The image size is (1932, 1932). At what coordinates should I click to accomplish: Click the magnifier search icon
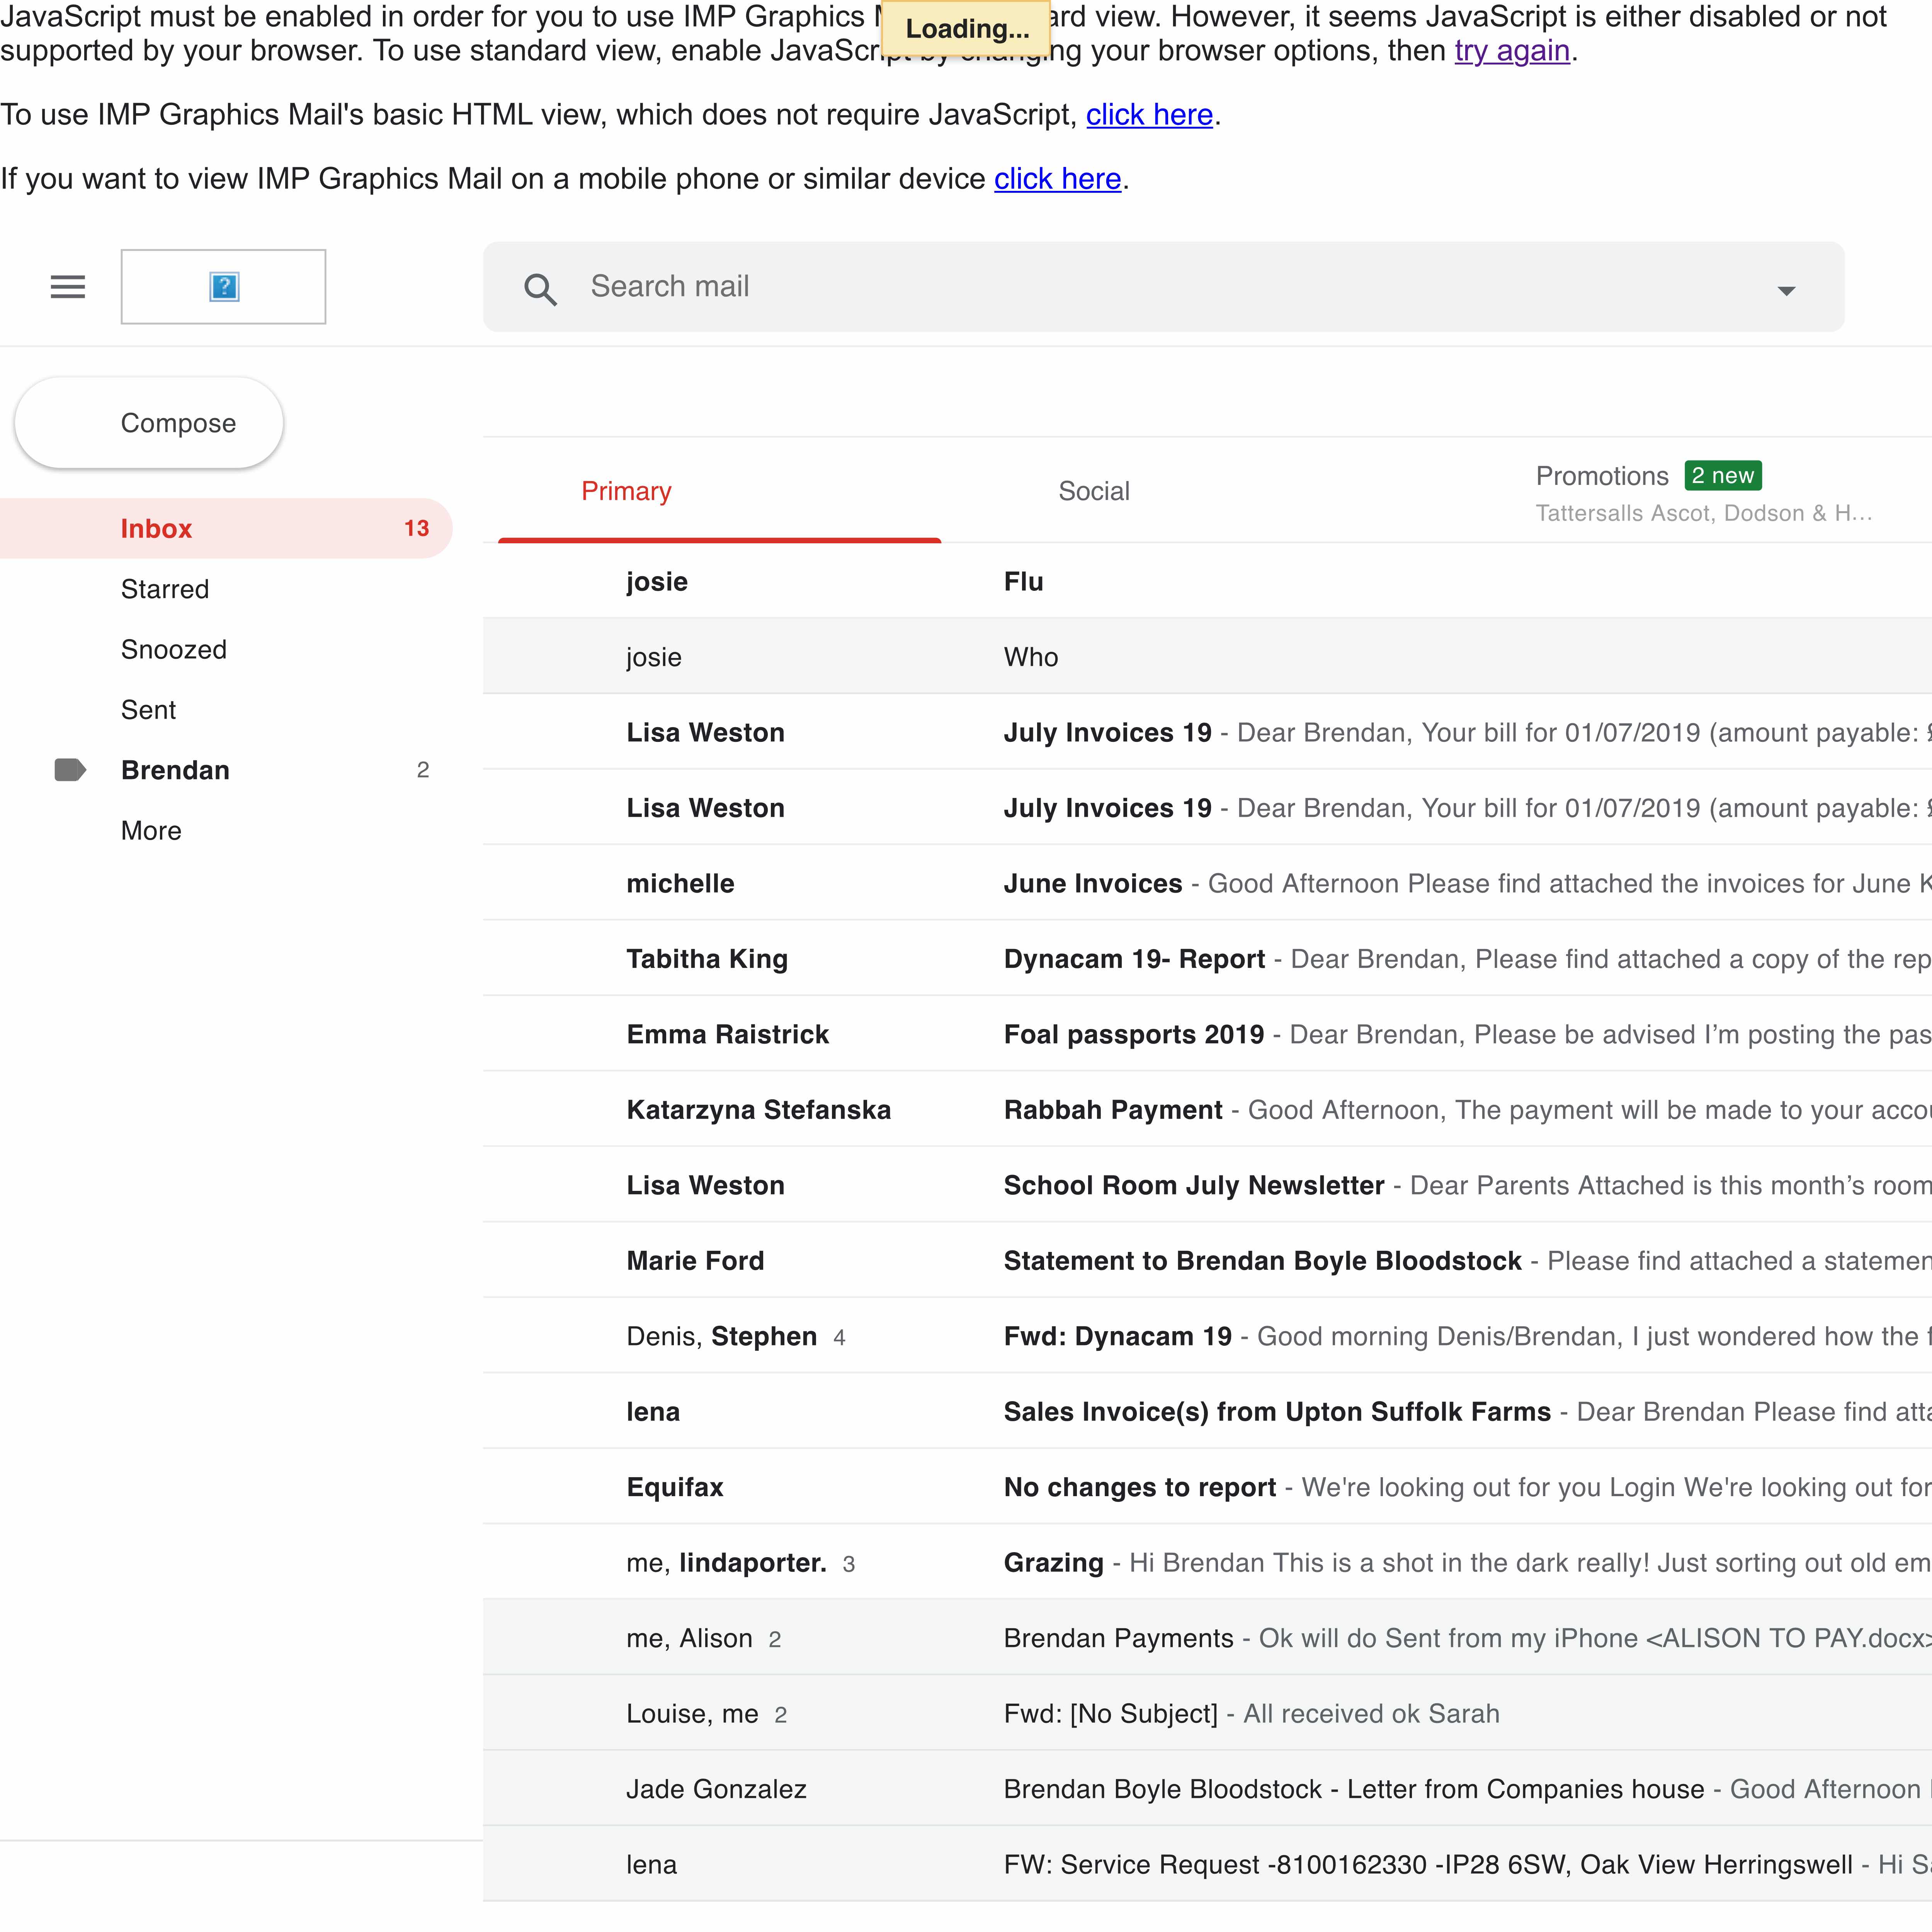pos(540,289)
